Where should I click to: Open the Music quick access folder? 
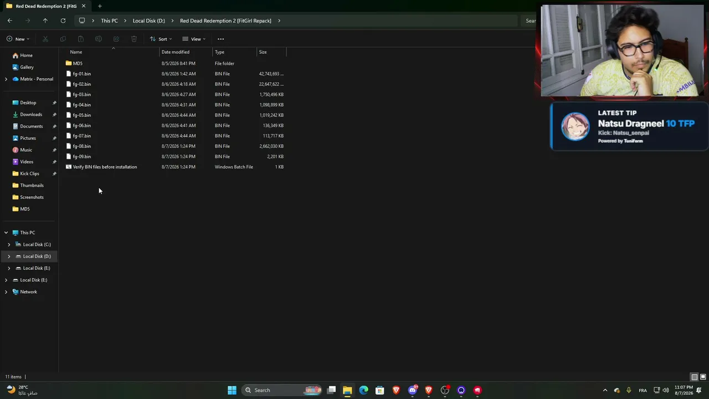point(26,150)
